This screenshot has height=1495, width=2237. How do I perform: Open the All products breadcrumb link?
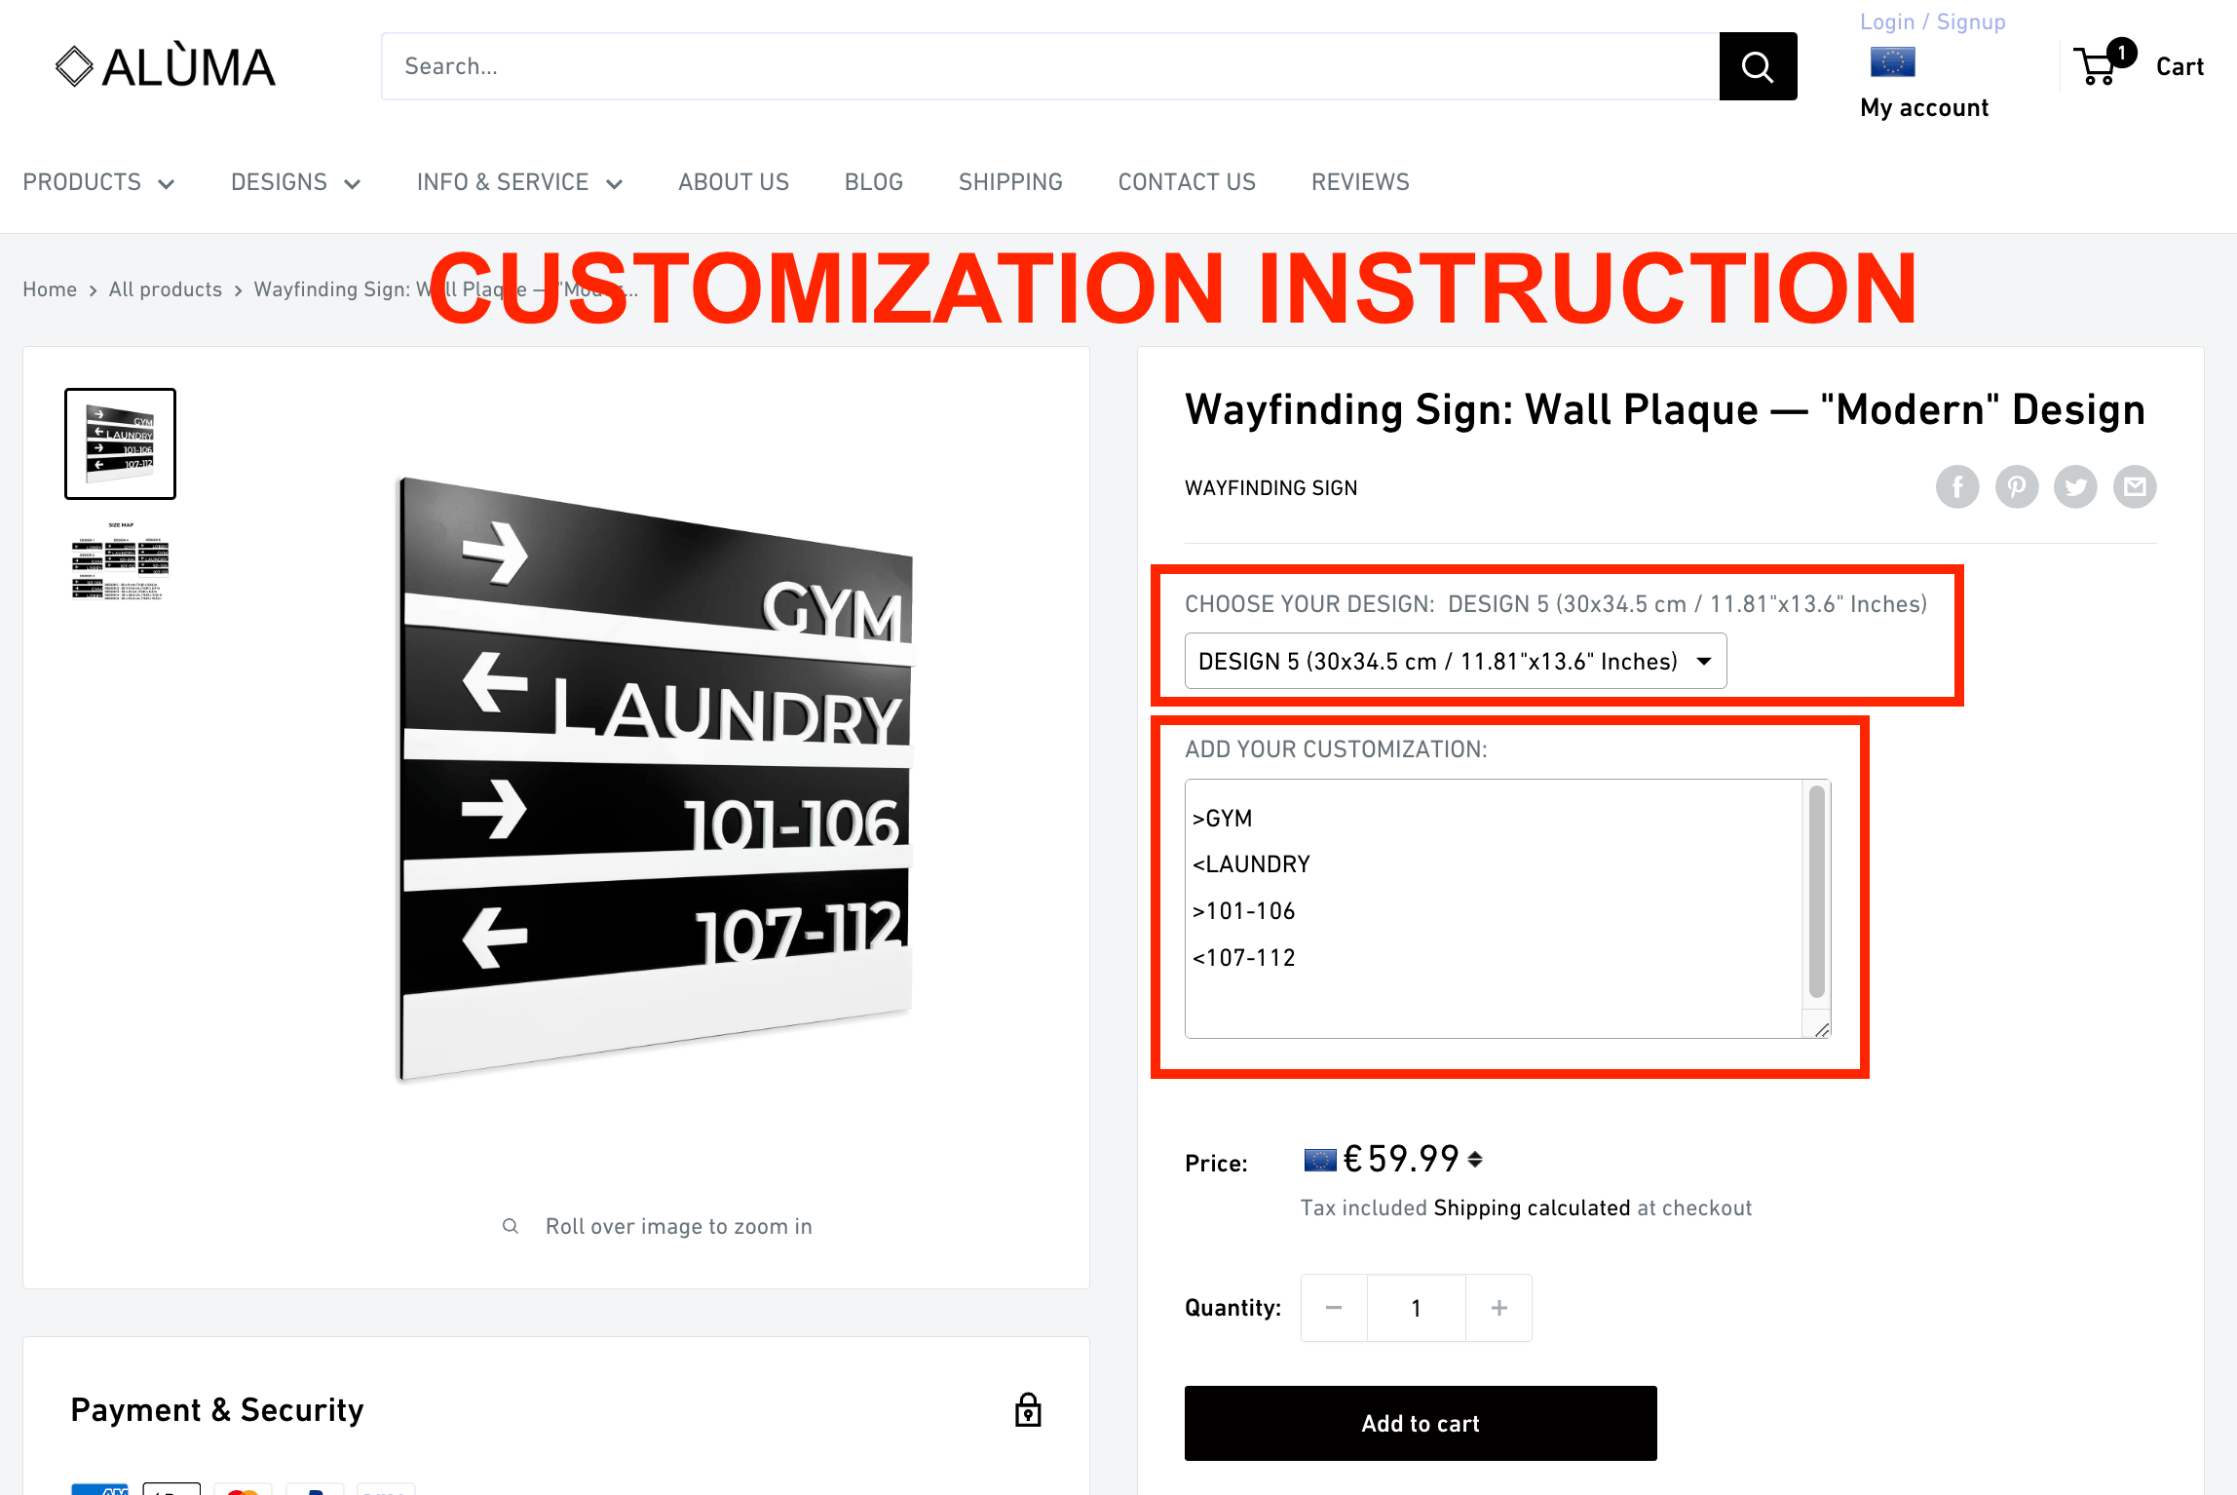tap(166, 288)
